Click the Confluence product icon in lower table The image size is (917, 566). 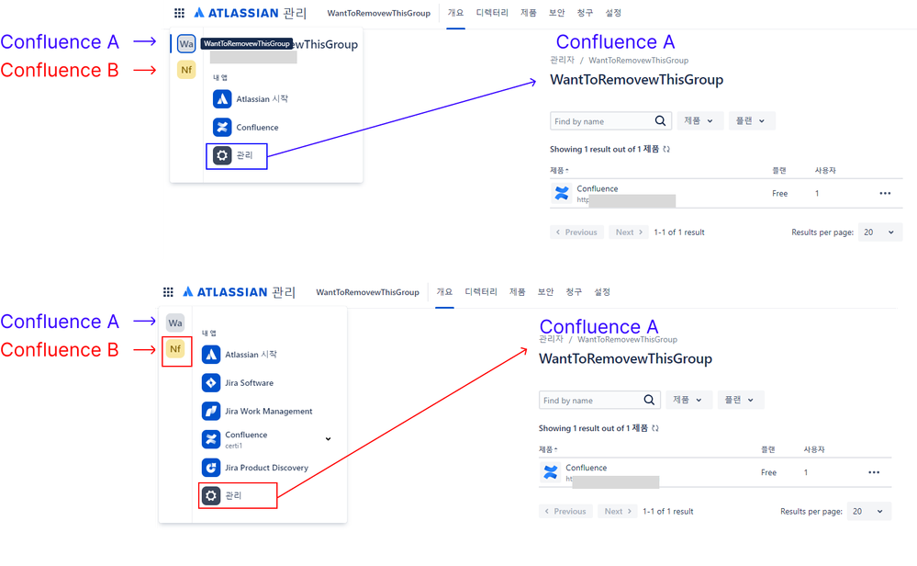pyautogui.click(x=551, y=472)
